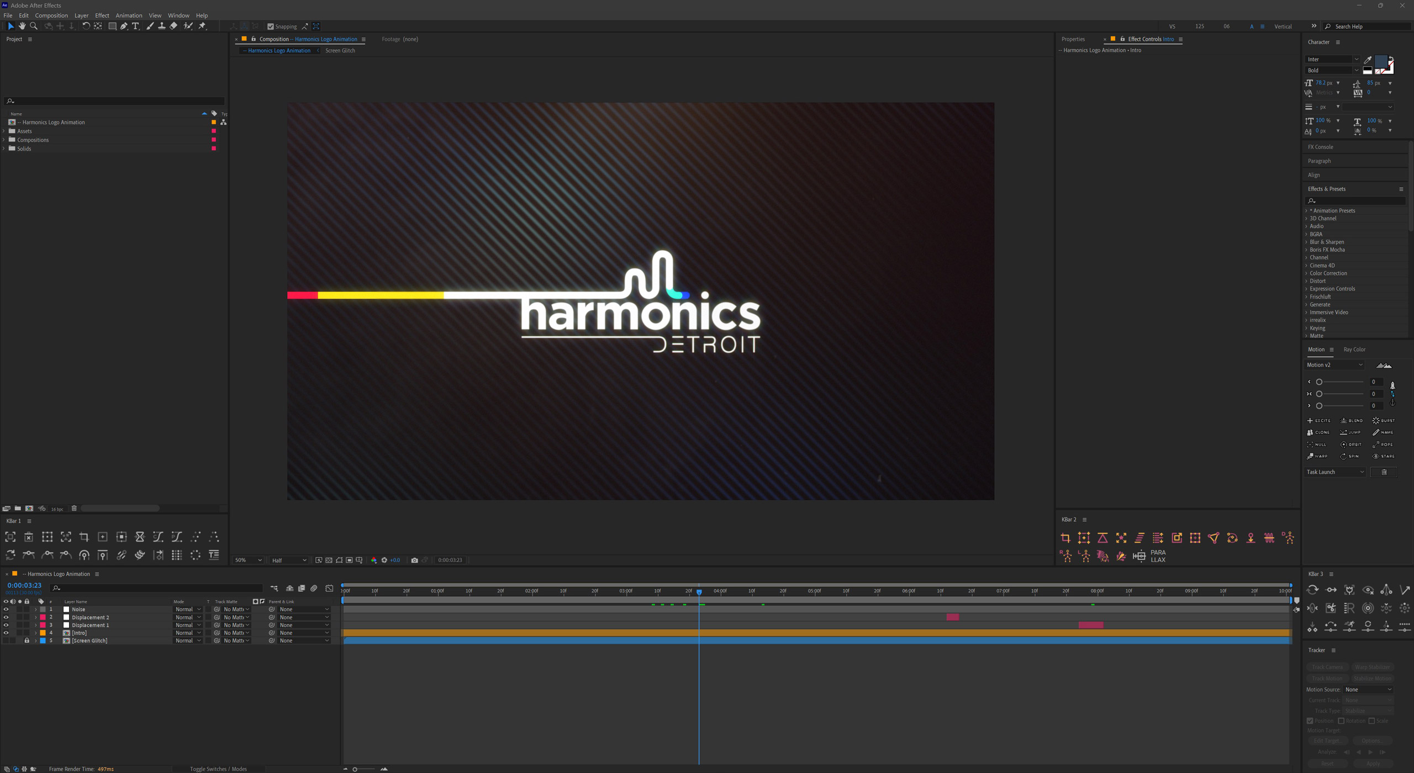Open the 50% magnification dropdown
This screenshot has width=1414, height=773.
(x=248, y=560)
